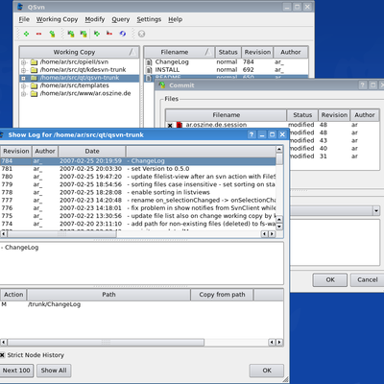Open the Modify menu

pos(95,19)
